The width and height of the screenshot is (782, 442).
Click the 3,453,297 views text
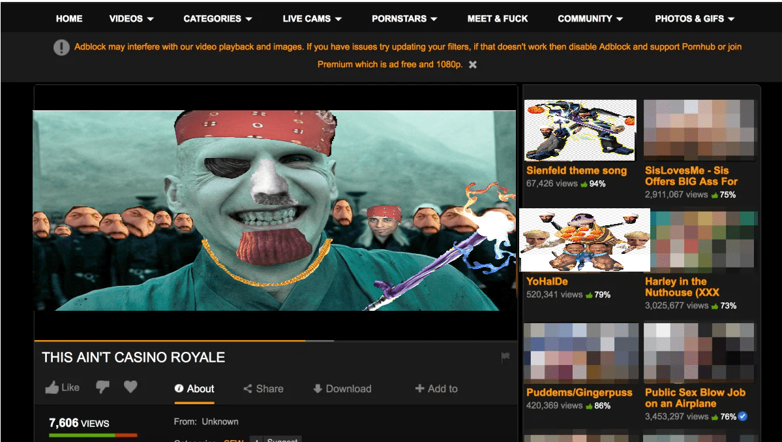coord(676,416)
